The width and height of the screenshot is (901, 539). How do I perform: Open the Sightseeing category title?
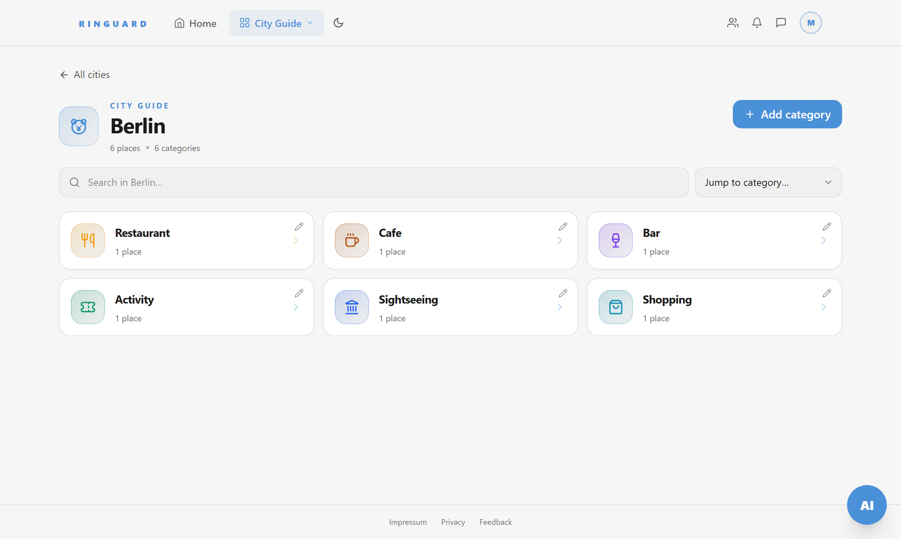point(408,300)
